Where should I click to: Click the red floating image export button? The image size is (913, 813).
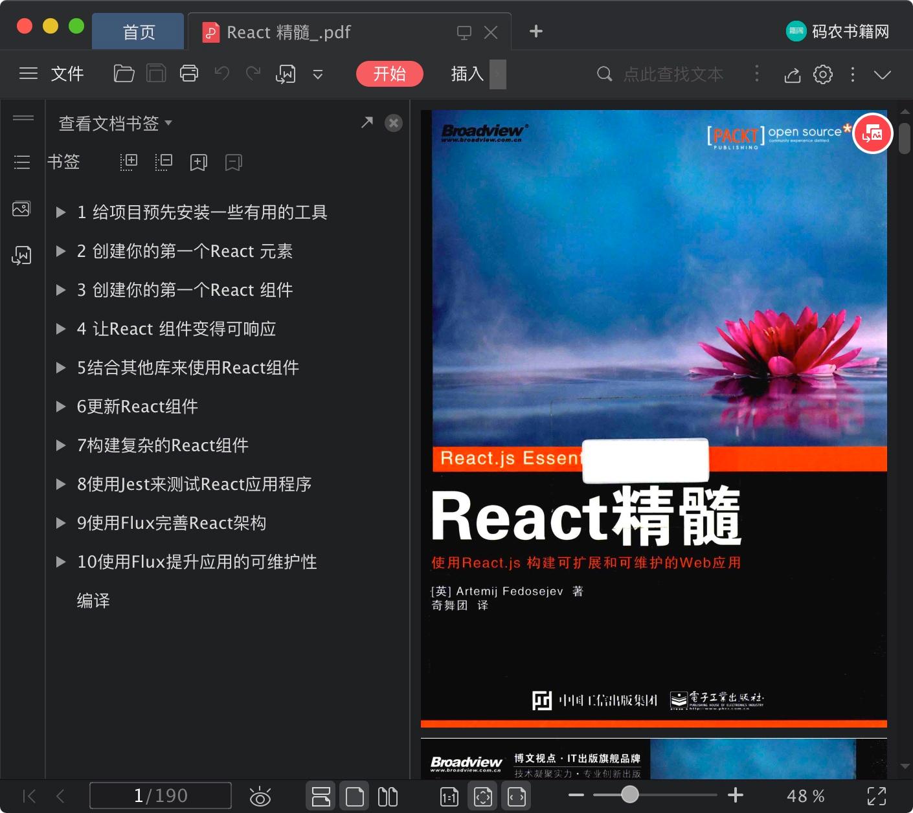[873, 134]
